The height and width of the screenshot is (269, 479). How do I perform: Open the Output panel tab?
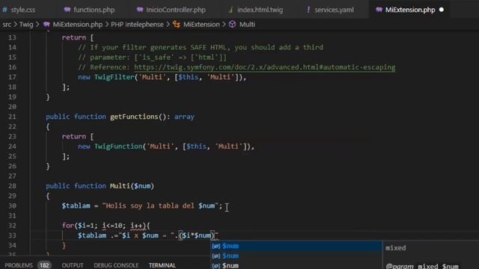73,265
